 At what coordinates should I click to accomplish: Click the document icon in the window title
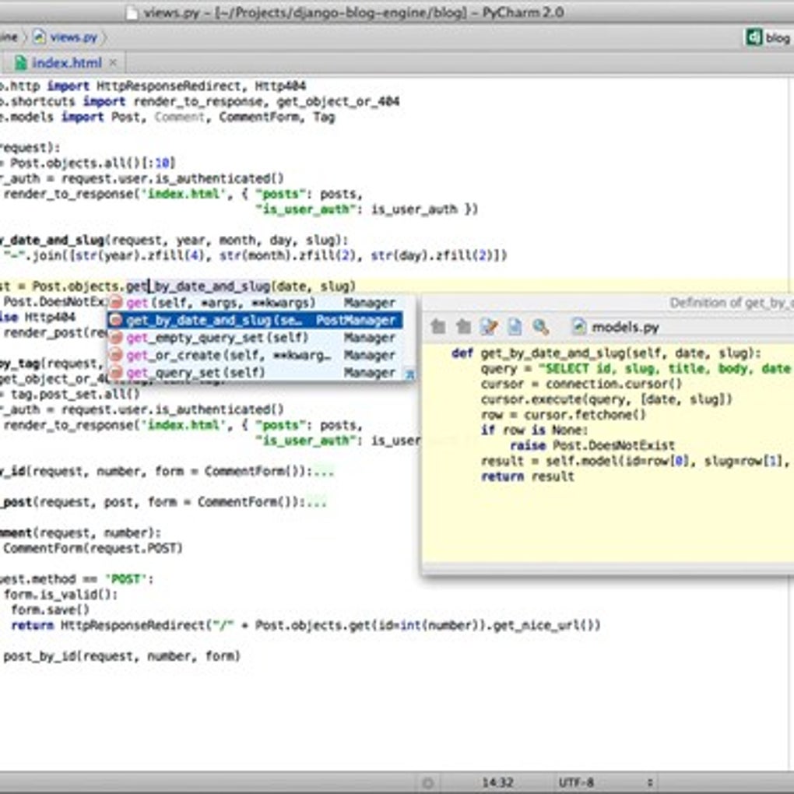(132, 12)
